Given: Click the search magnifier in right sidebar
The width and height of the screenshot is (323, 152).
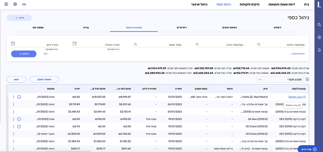Looking at the screenshot, I should [319, 25].
